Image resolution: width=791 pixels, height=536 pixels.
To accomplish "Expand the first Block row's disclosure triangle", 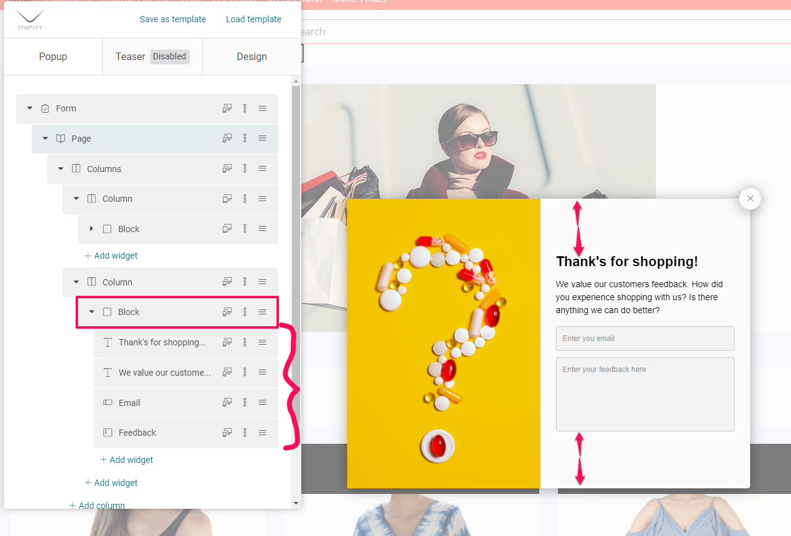I will tap(91, 228).
